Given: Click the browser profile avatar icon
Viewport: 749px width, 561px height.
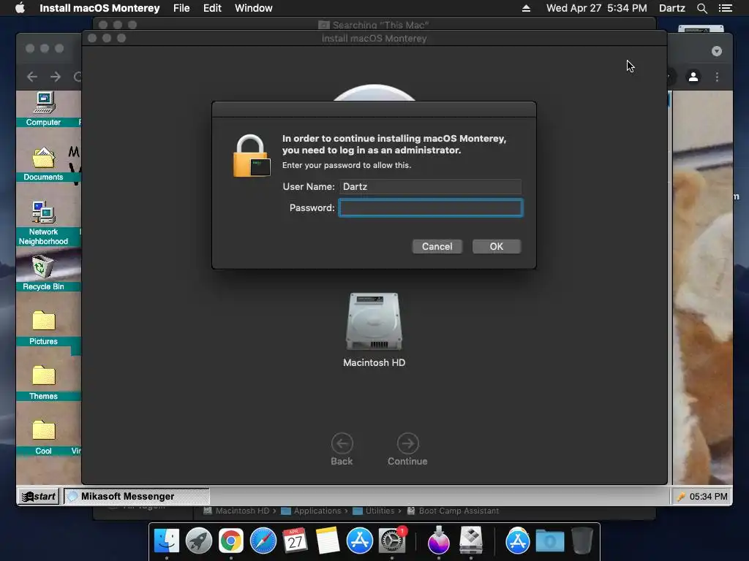Looking at the screenshot, I should click(x=693, y=77).
